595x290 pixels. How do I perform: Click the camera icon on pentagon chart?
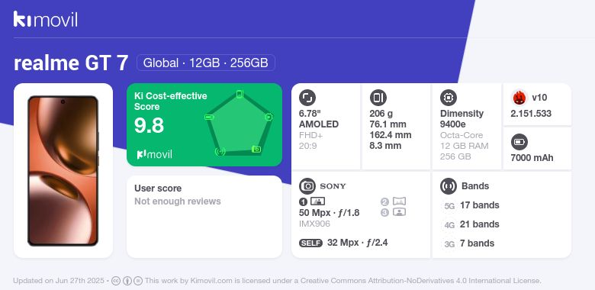tap(256, 149)
